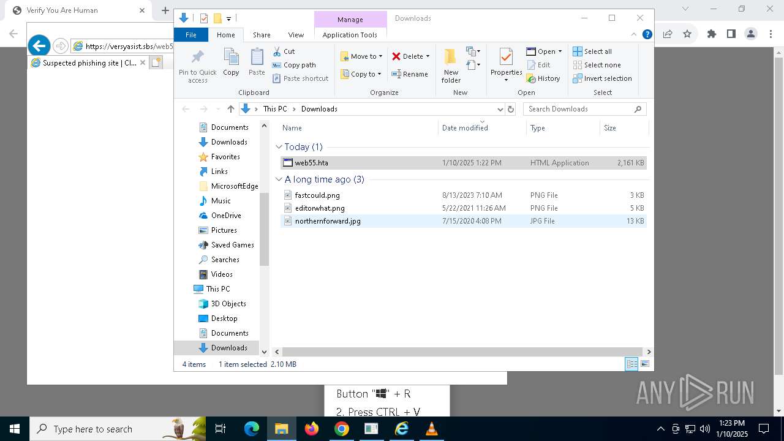
Task: Select web55.hta file
Action: tap(463, 163)
